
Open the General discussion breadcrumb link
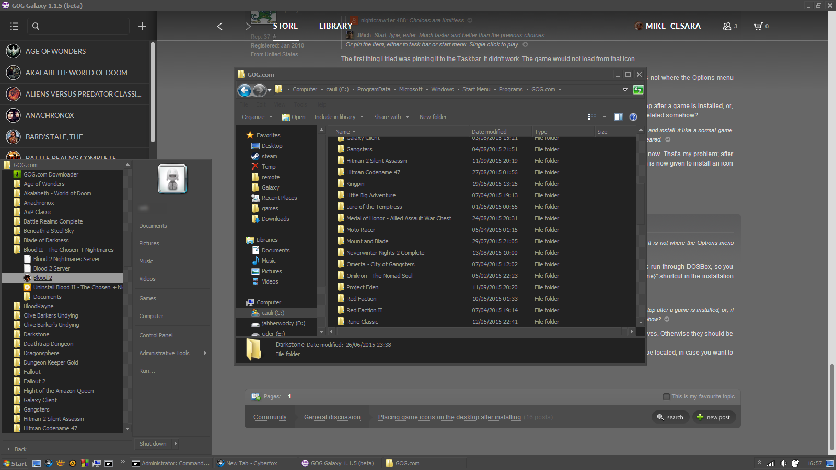point(332,417)
